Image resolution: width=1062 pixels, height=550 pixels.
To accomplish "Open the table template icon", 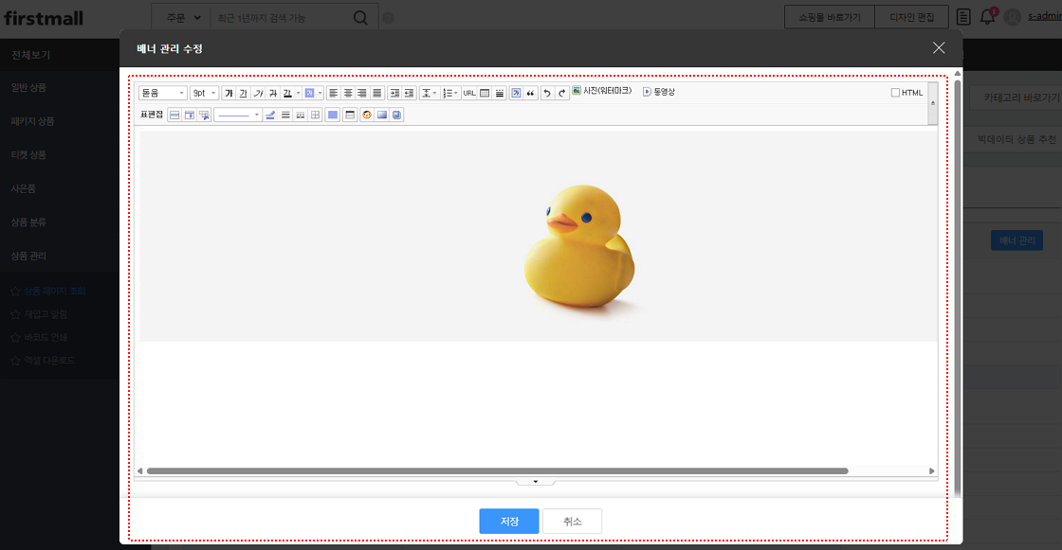I will [x=350, y=115].
